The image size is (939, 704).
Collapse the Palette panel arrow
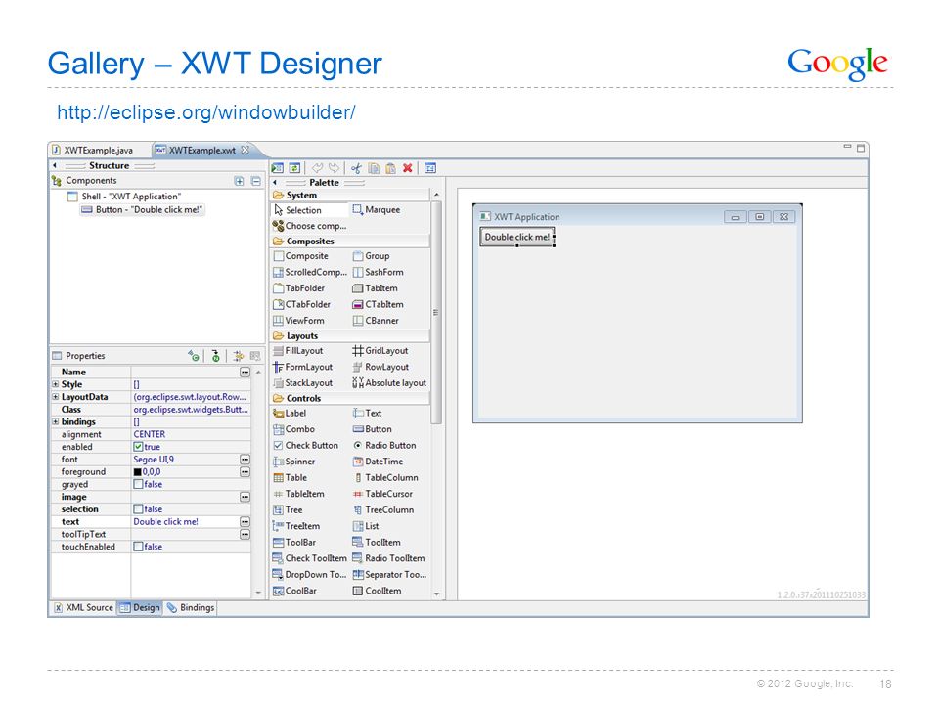(x=275, y=183)
